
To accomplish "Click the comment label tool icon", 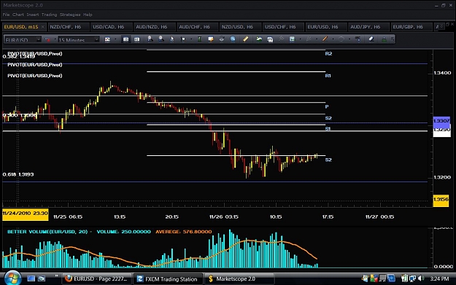I will tap(211, 39).
